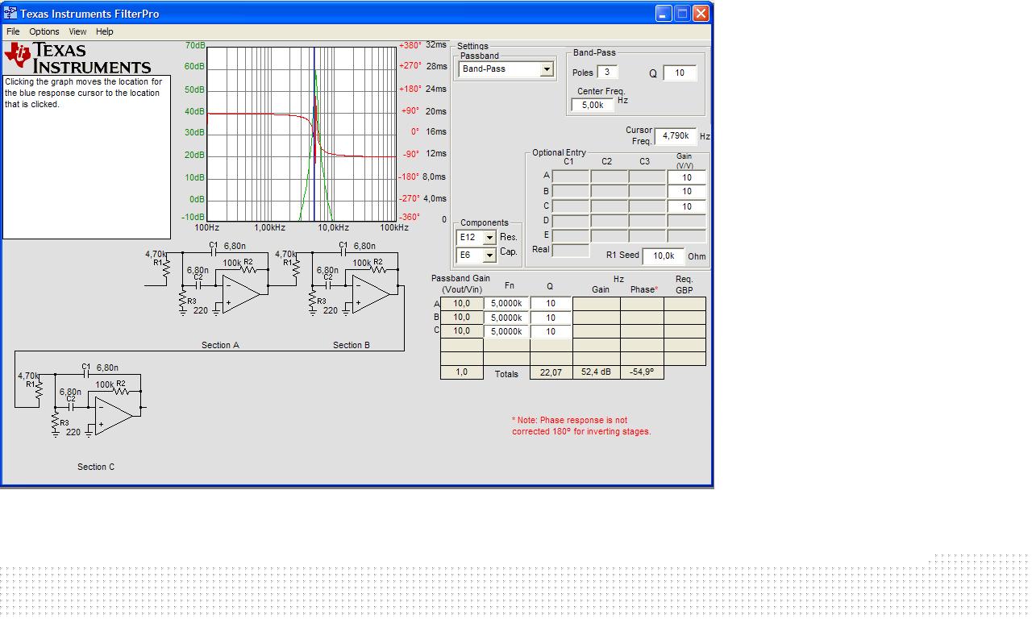Click the FilterPro icon in the title bar
The height and width of the screenshot is (619, 1032).
[x=10, y=13]
